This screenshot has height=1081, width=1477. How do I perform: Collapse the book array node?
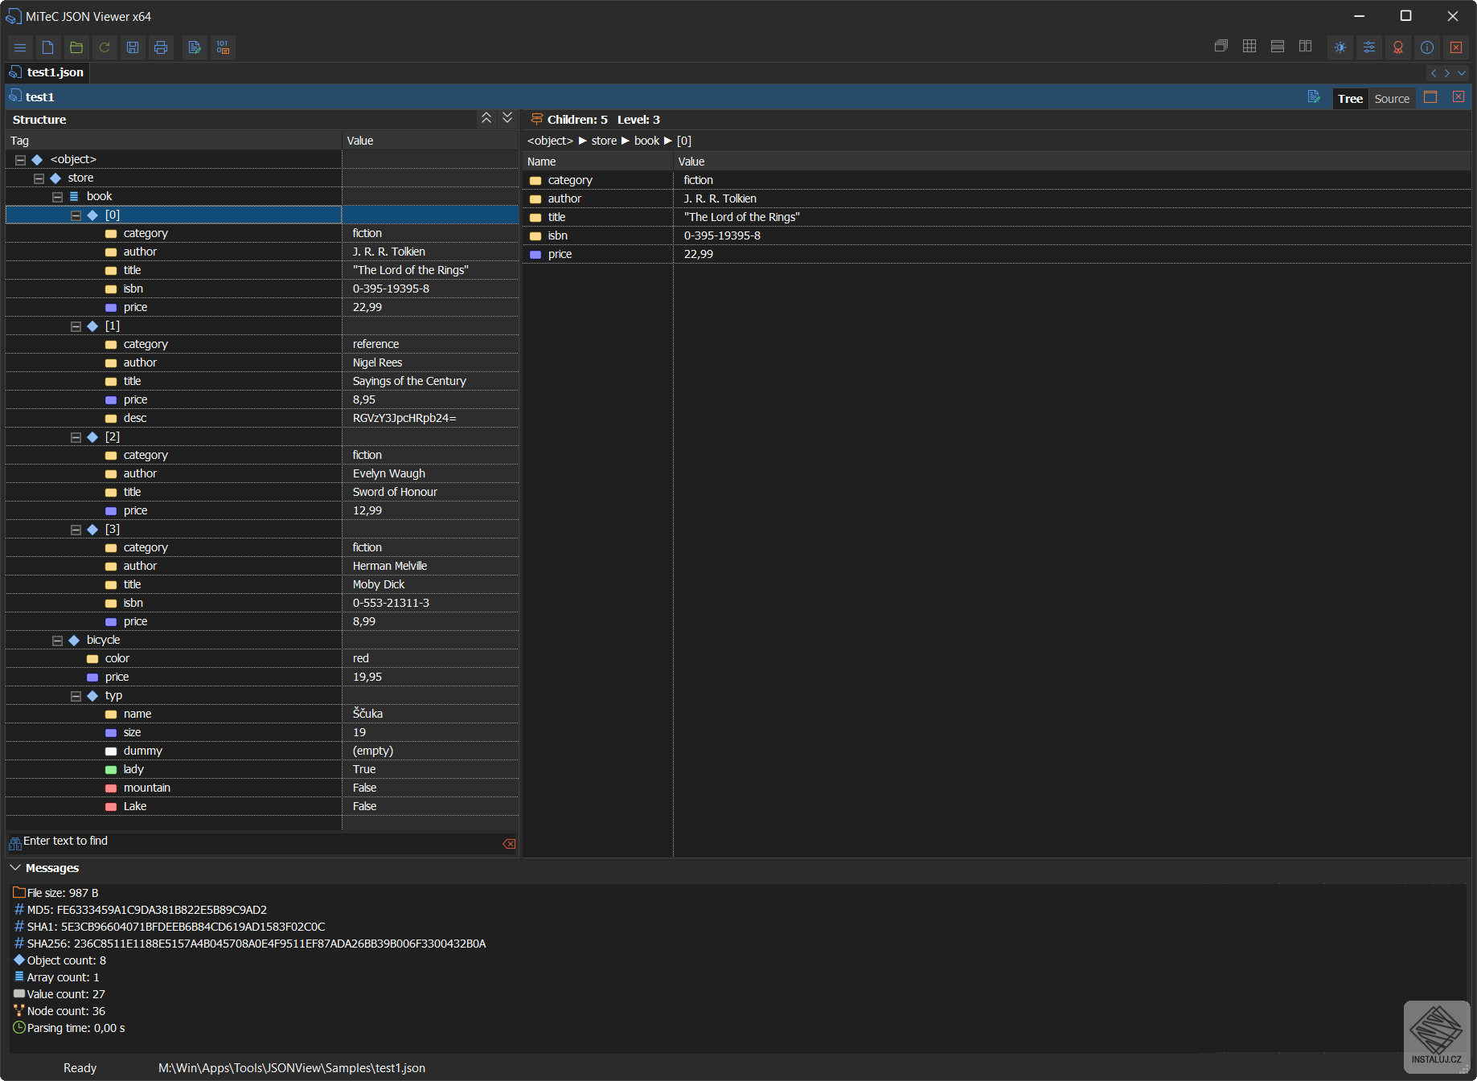(57, 197)
